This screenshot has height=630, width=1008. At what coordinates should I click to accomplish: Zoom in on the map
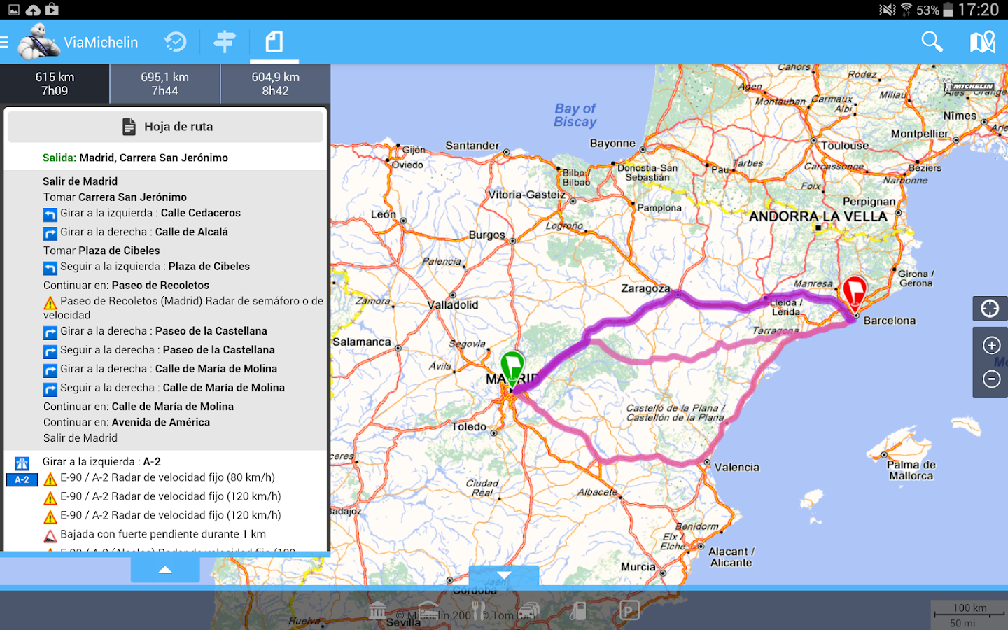[x=991, y=345]
